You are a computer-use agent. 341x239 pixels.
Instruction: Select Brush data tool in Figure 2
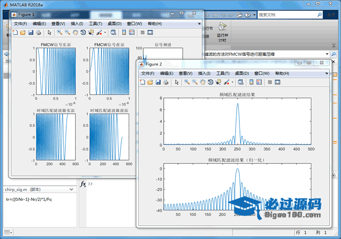[227, 82]
